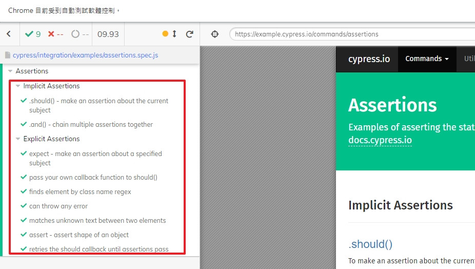Screen dimensions: 475x269
Task: Click the pending tests circle indicator
Action: (80, 34)
